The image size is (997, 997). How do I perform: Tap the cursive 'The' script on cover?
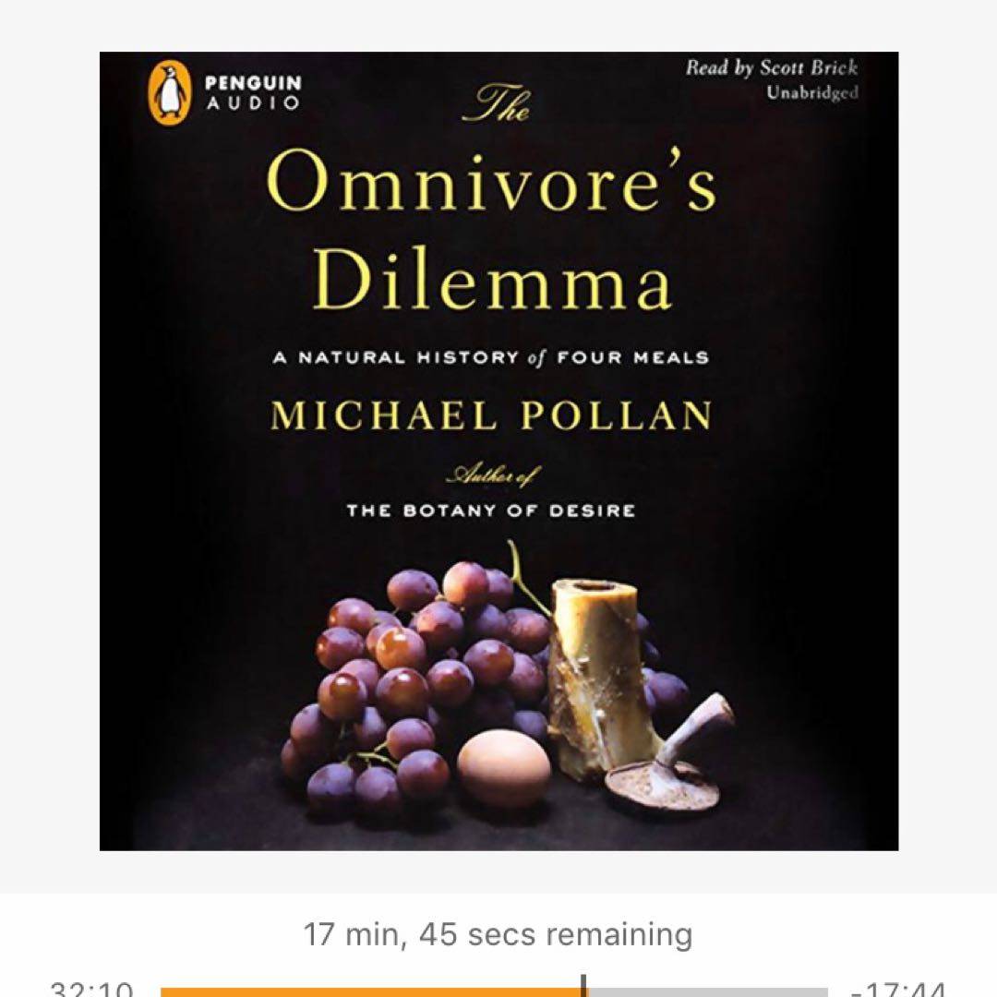tap(498, 103)
